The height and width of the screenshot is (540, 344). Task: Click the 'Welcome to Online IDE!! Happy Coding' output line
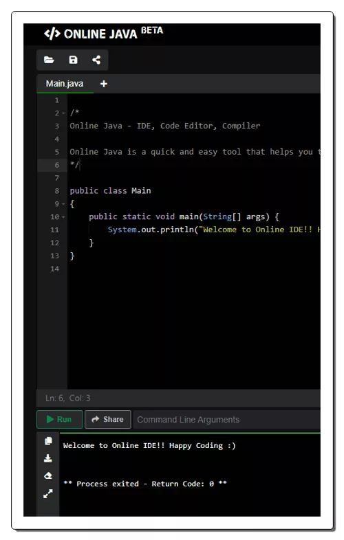point(149,446)
